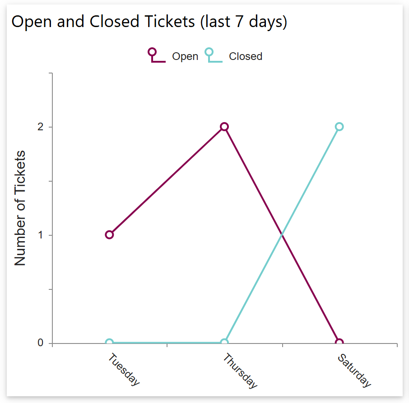This screenshot has width=409, height=403.
Task: Click the Tuesday x-axis label
Action: (x=124, y=370)
